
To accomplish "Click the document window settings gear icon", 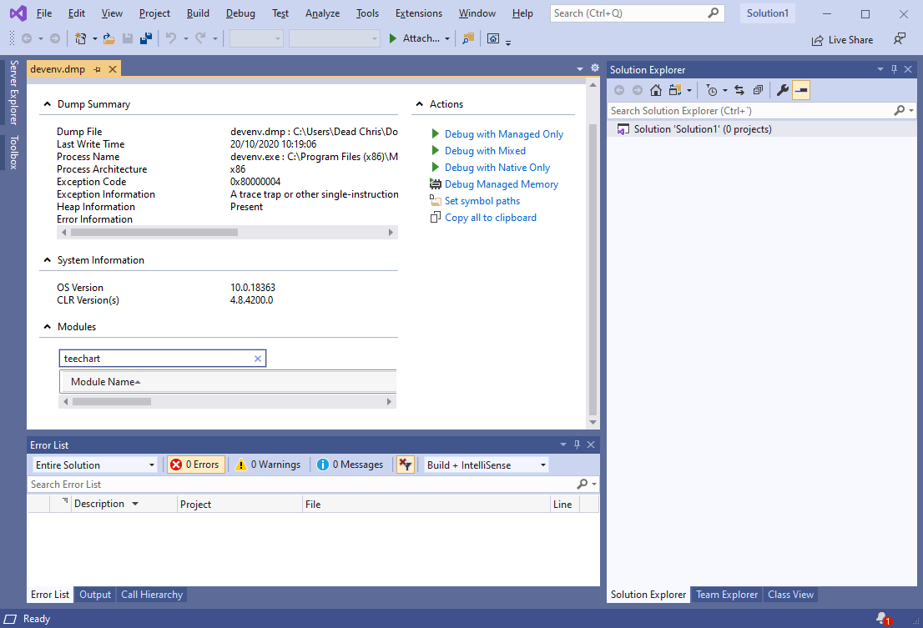I will pos(595,68).
